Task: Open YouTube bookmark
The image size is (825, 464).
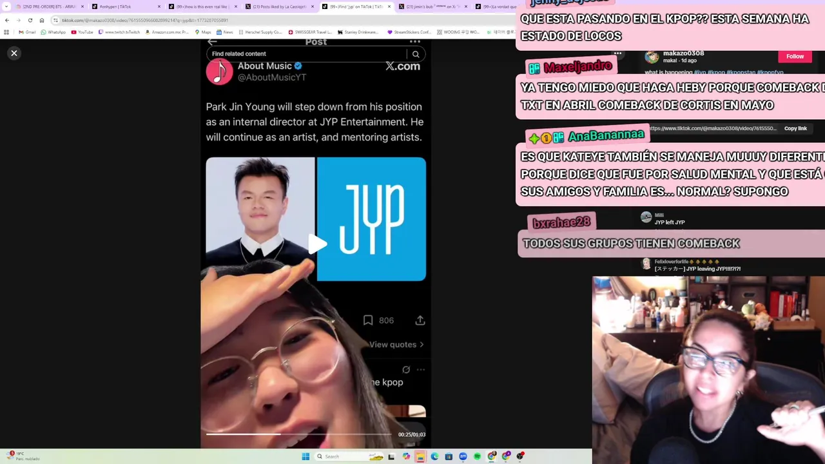Action: click(x=82, y=32)
